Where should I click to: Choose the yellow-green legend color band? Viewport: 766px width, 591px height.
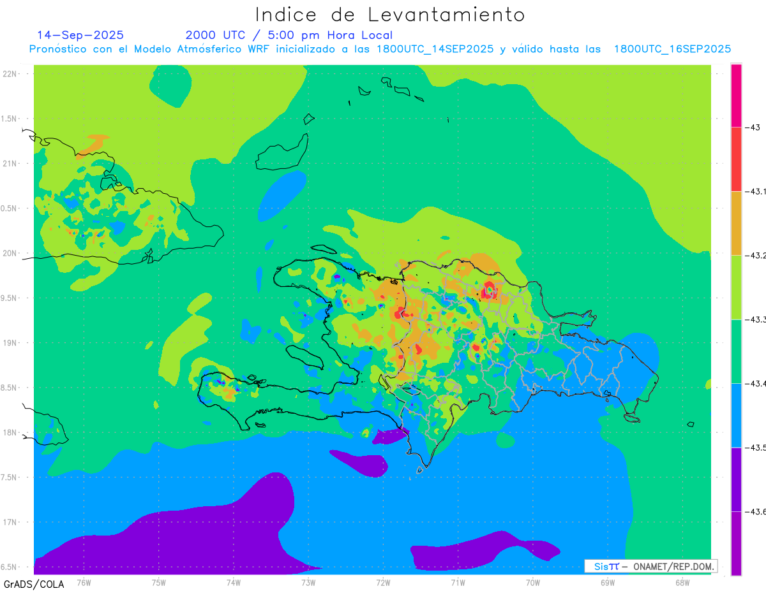pos(736,287)
